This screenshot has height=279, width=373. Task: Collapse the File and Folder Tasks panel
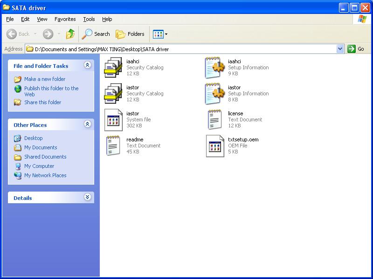click(x=87, y=66)
